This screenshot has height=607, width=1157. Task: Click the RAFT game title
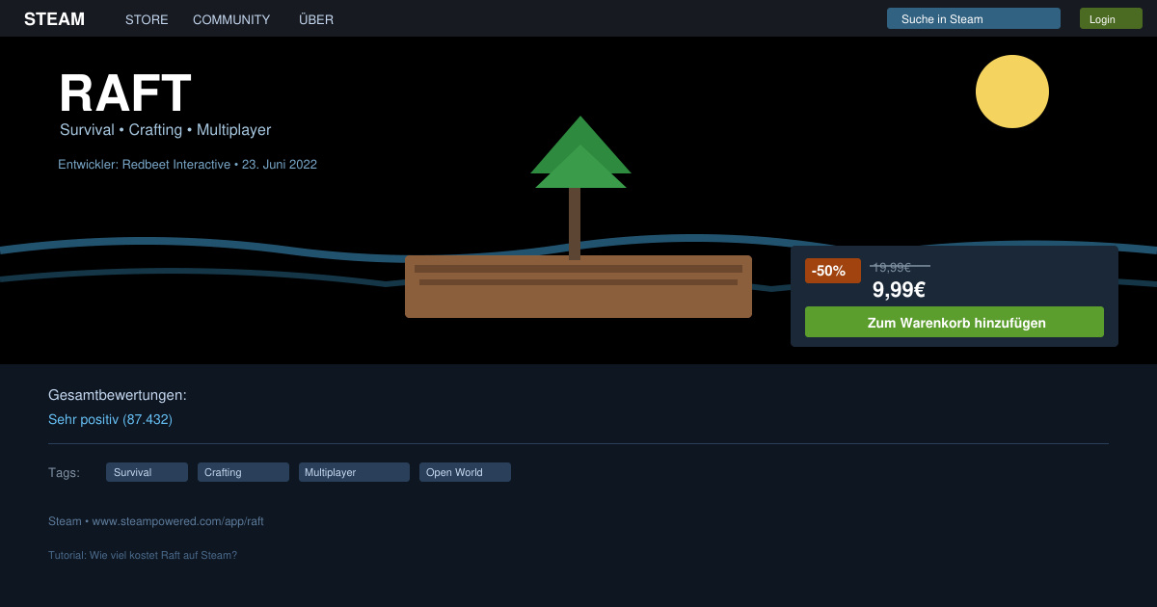click(125, 93)
